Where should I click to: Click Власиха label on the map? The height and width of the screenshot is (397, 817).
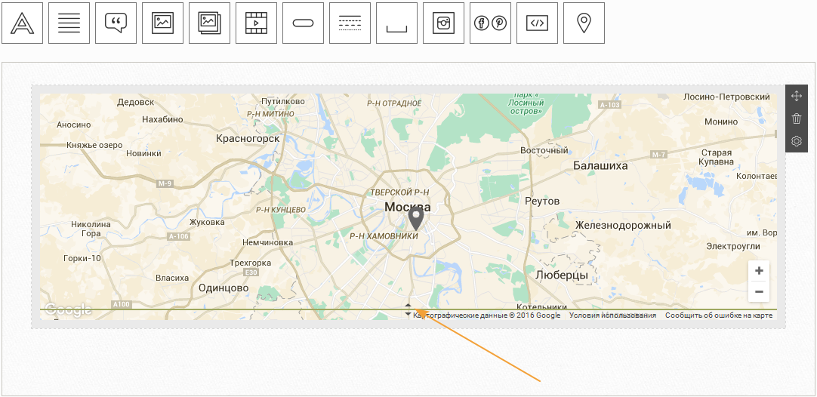(172, 278)
